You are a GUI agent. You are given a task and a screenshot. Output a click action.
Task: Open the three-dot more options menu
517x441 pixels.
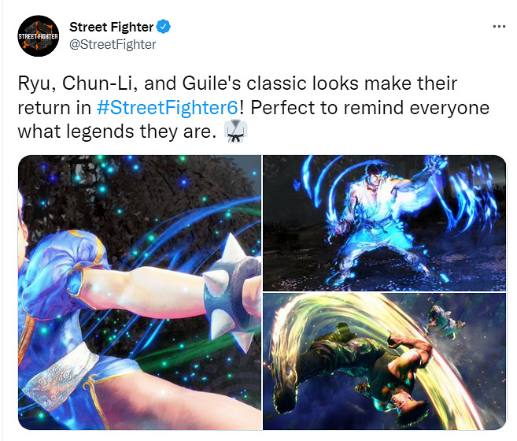click(x=499, y=27)
